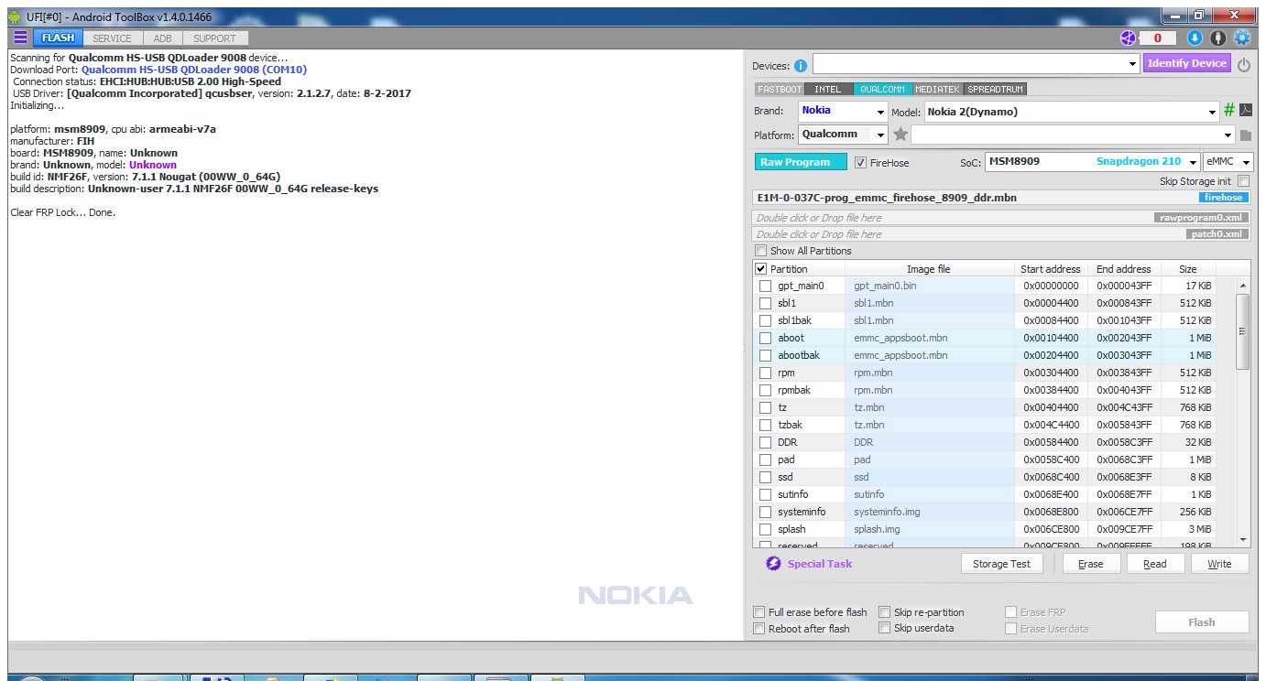Open the Platform dropdown showing Qualcomm
Viewport: 1266px width, 681px height.
pyautogui.click(x=880, y=135)
